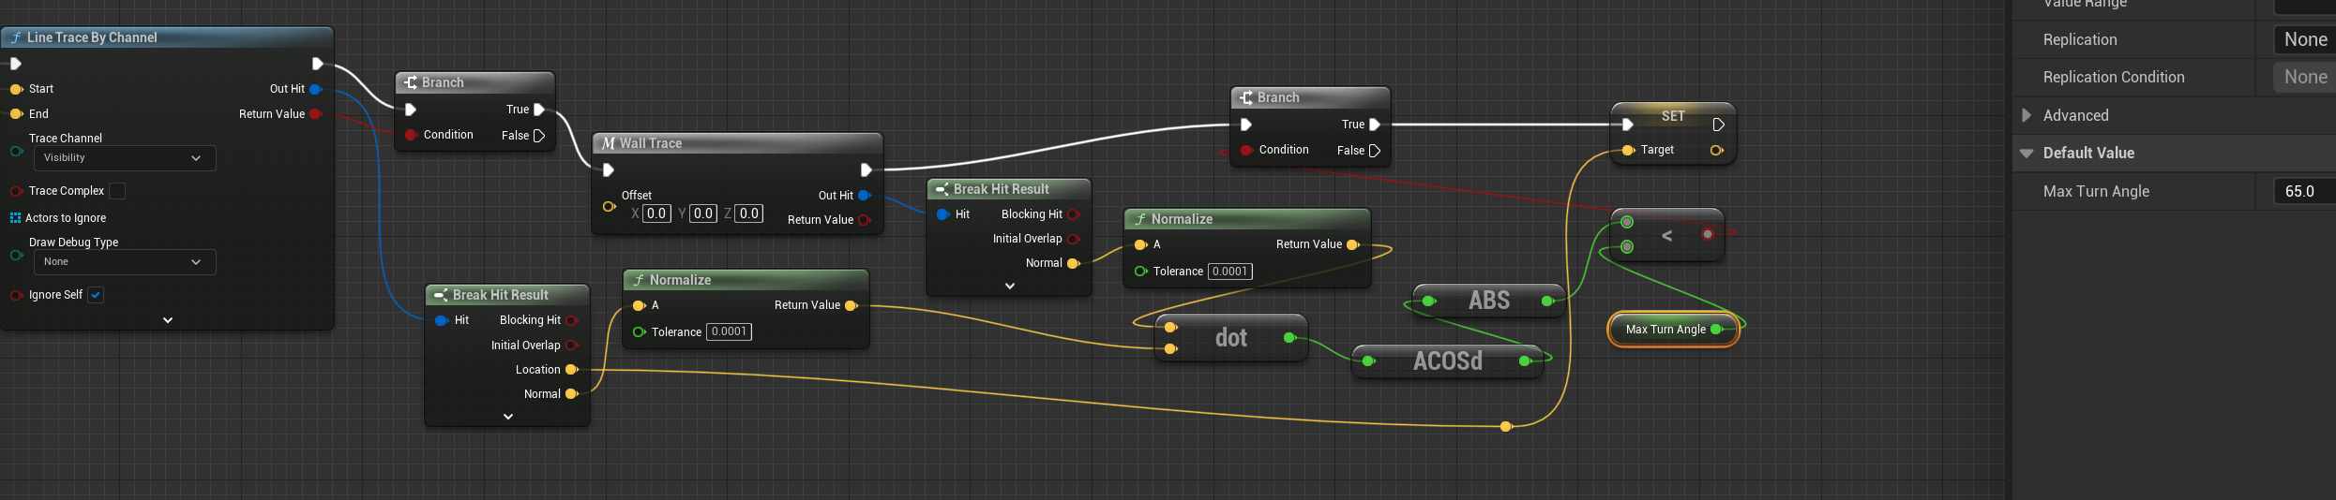Click Line Trace output execution pin

click(x=318, y=64)
